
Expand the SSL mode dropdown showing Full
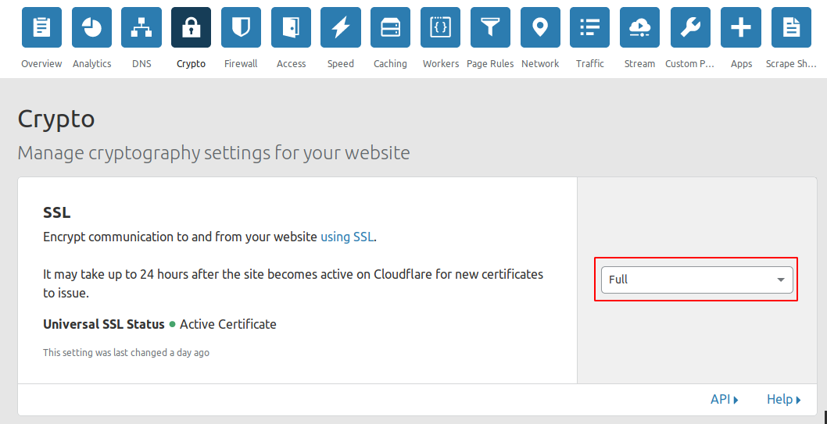coord(696,280)
